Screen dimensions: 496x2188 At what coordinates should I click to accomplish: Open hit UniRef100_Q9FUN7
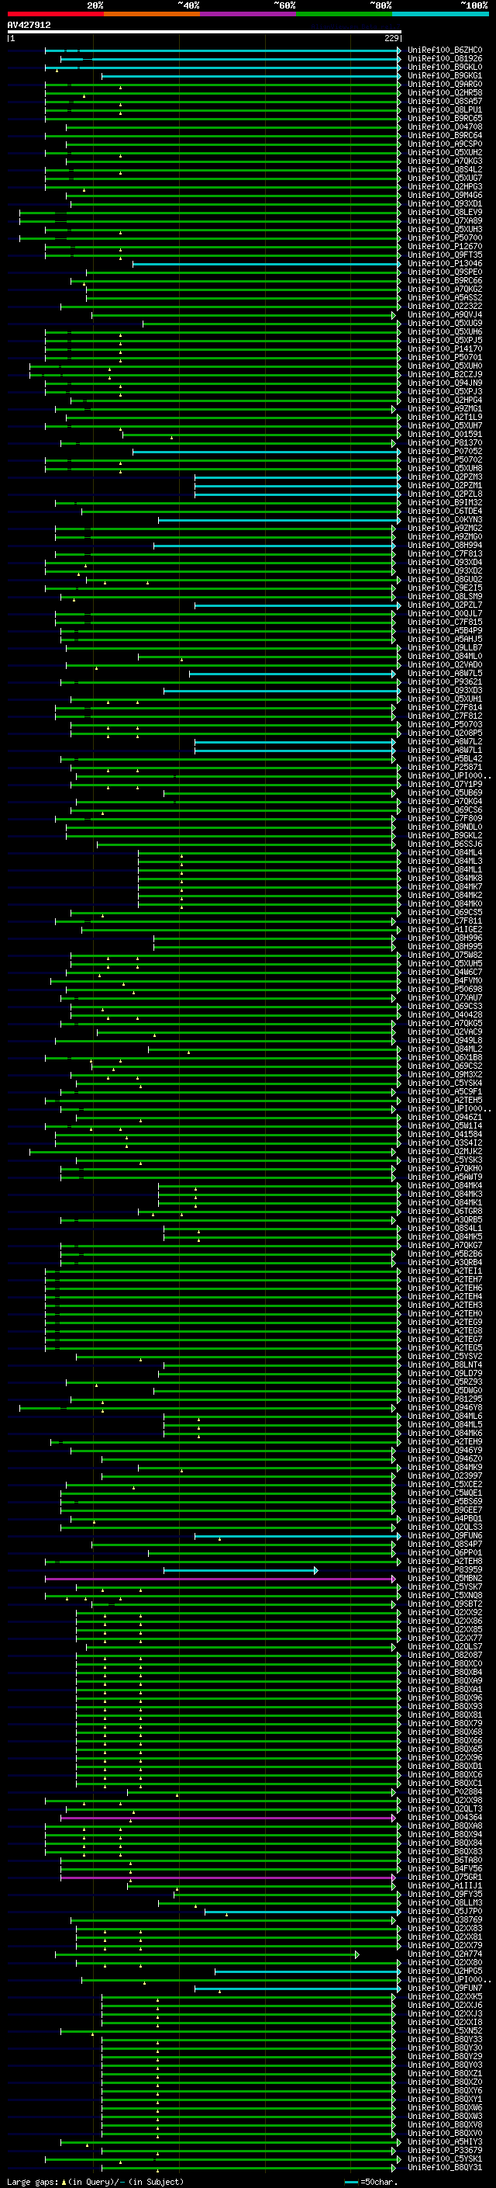click(x=444, y=1988)
